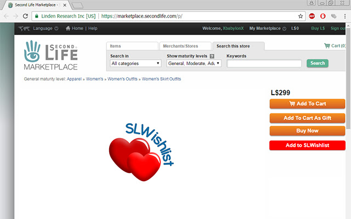Switch to the Merchants/Stores tab

(x=185, y=46)
